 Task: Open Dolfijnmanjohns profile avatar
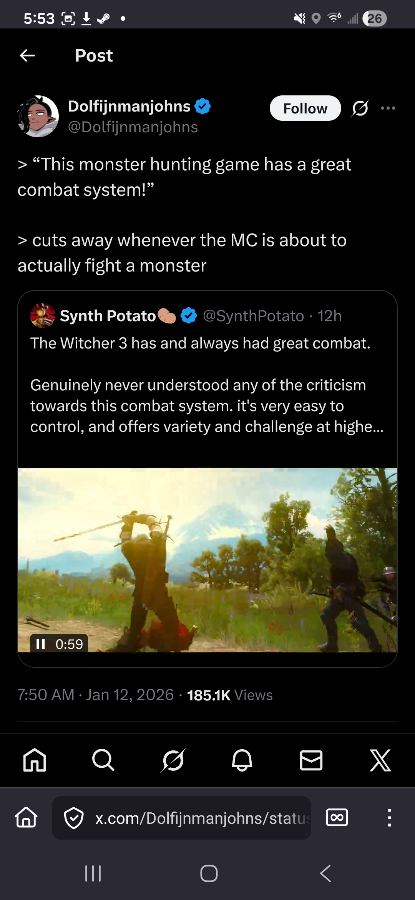[x=38, y=116]
